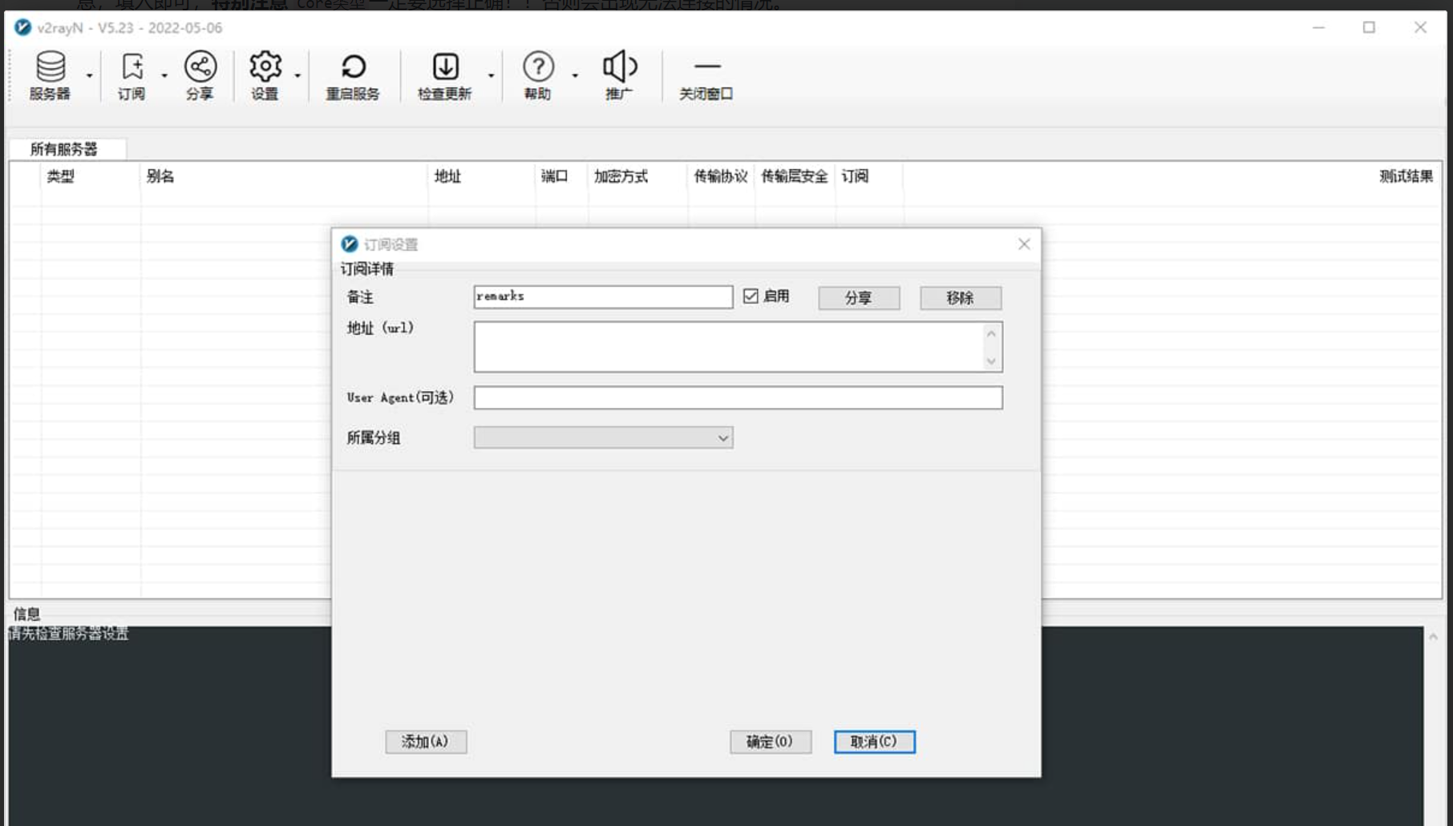
Task: Click the info panel scroll up arrow
Action: [1433, 637]
